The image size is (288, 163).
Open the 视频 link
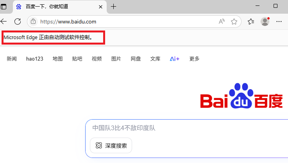pos(97,59)
